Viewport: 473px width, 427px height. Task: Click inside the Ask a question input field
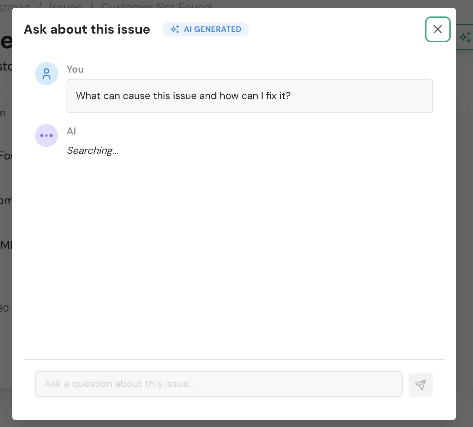219,384
